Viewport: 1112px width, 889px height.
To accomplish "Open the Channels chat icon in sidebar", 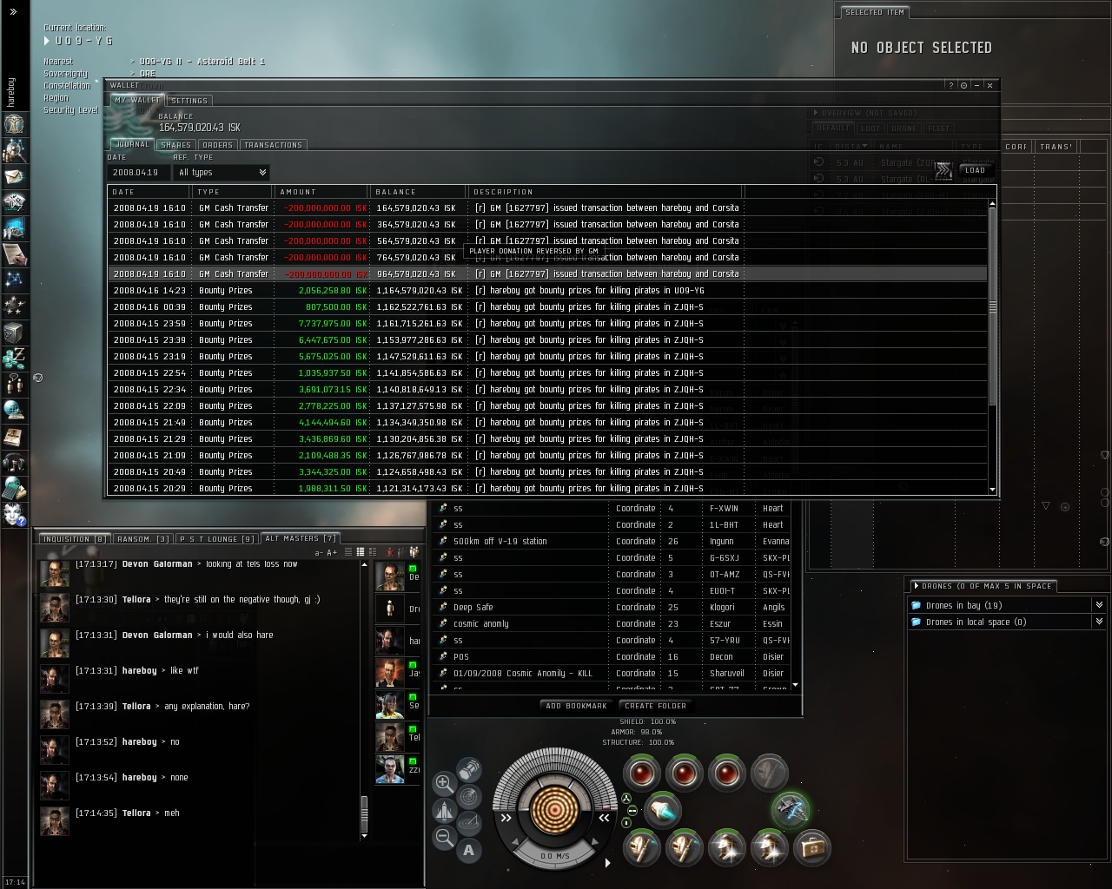I will tap(14, 383).
